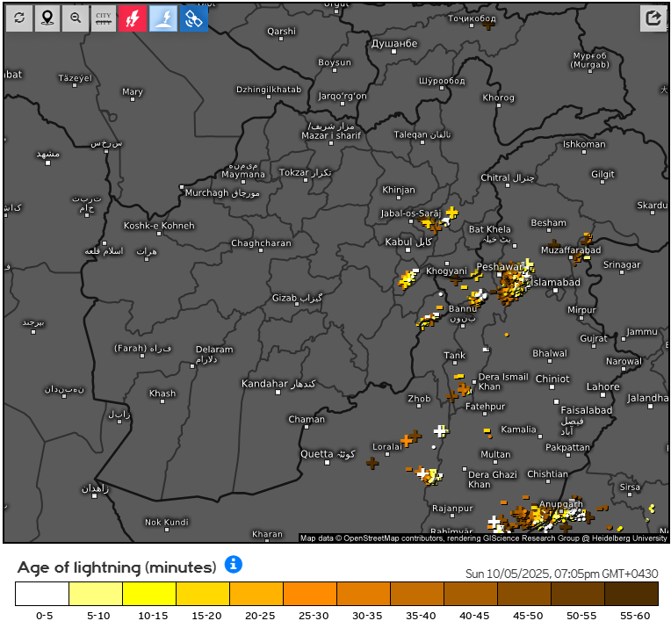Click the Islamabad city label
Image resolution: width=671 pixels, height=621 pixels.
tap(556, 282)
